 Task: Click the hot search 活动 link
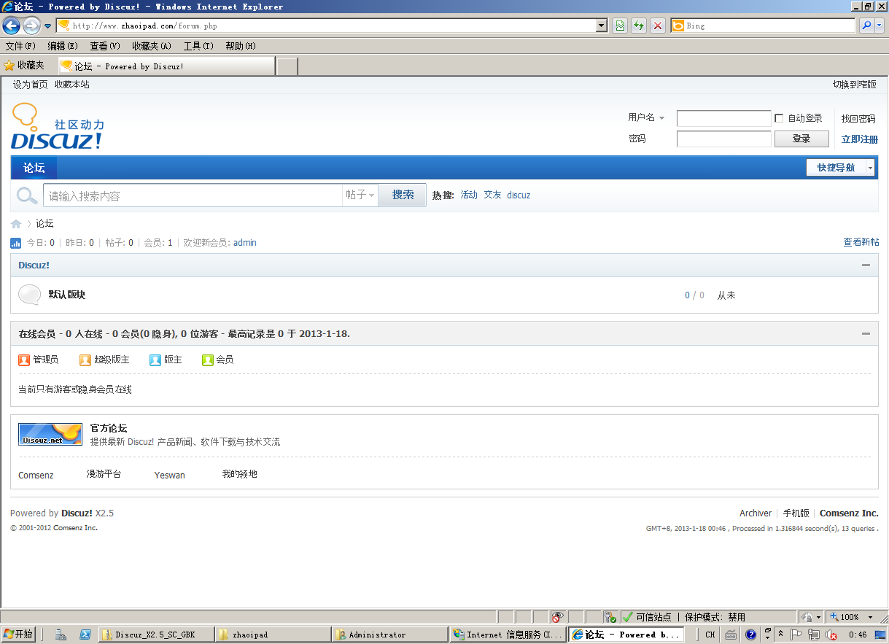click(x=469, y=195)
